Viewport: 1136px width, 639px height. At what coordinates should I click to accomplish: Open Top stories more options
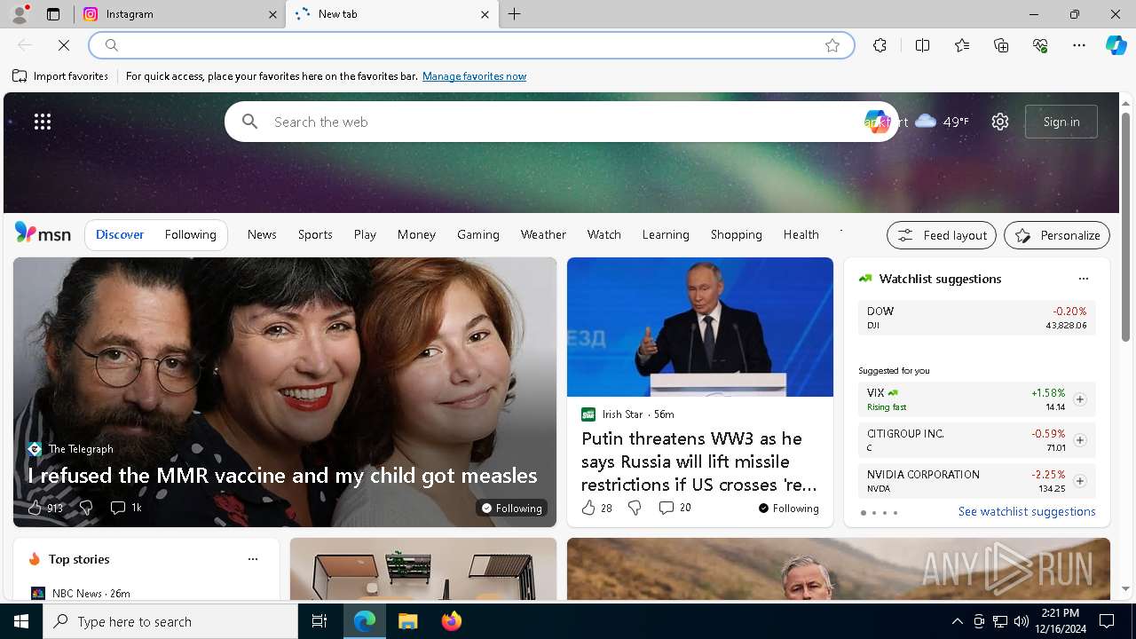(x=253, y=559)
